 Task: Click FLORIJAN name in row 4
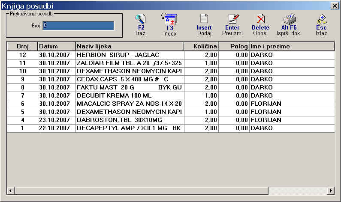pos(266,120)
